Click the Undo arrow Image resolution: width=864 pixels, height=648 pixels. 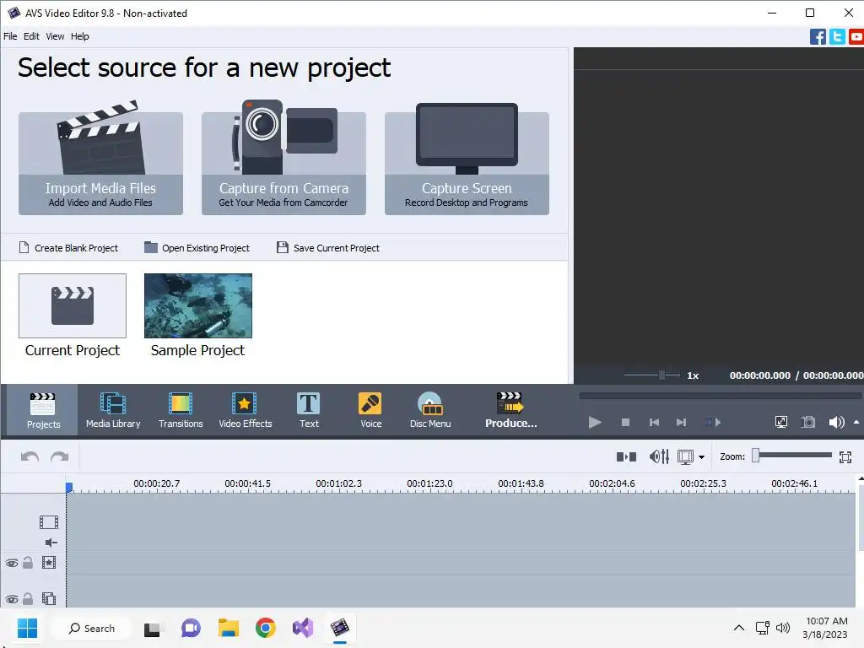pos(30,456)
